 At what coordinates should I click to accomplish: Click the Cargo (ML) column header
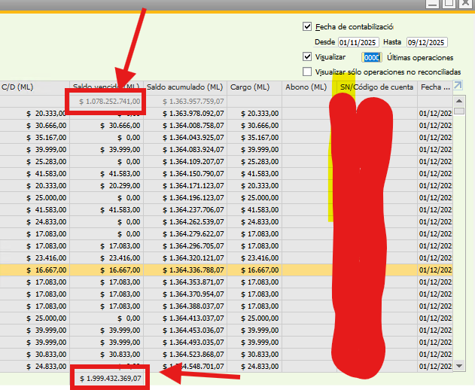coord(254,87)
